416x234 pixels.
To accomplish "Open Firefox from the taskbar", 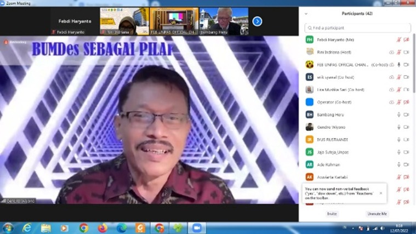I will (102, 228).
